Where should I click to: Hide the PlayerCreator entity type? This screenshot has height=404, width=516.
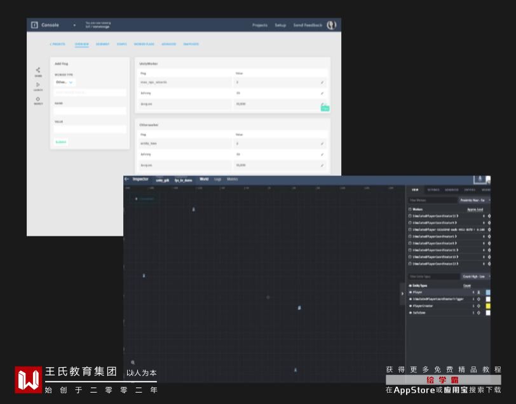411,306
